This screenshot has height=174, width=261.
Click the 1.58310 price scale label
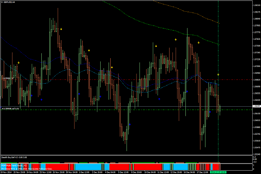pos(257,5)
